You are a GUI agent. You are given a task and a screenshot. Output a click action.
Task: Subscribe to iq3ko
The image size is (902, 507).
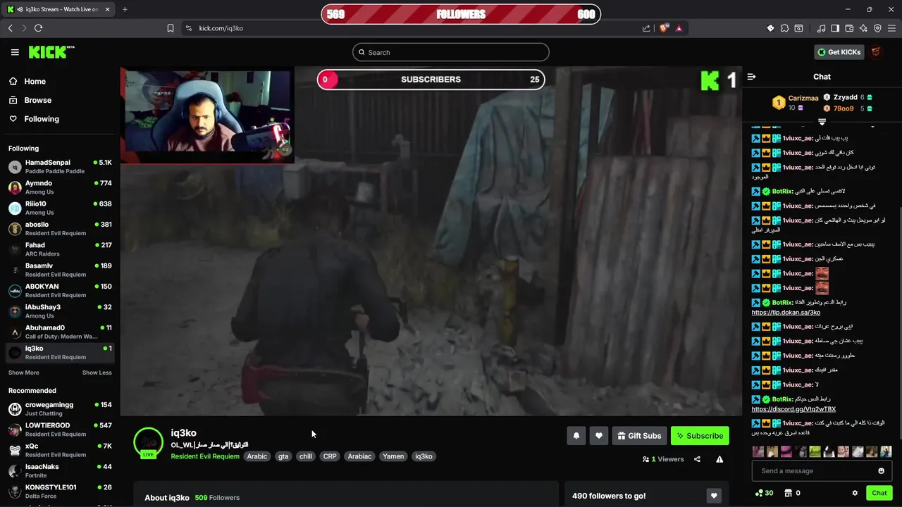(x=700, y=436)
